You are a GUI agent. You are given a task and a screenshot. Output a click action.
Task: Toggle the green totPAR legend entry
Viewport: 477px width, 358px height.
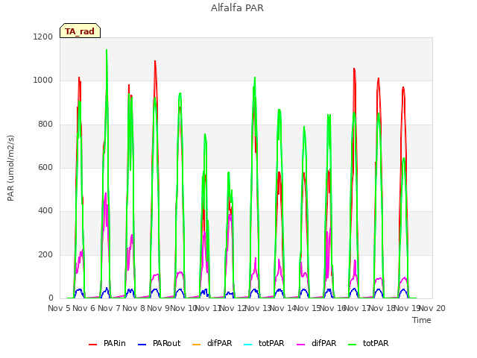pyautogui.click(x=368, y=343)
